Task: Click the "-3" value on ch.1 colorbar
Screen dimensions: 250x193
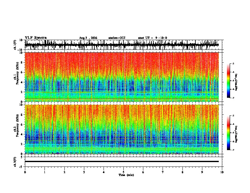Action: [233, 63]
